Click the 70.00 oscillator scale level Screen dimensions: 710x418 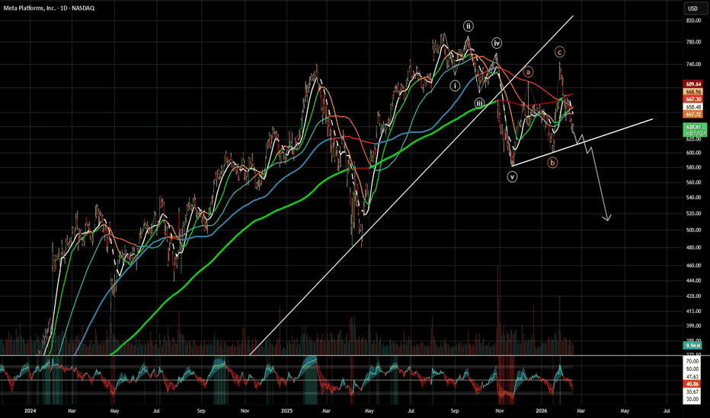point(692,362)
